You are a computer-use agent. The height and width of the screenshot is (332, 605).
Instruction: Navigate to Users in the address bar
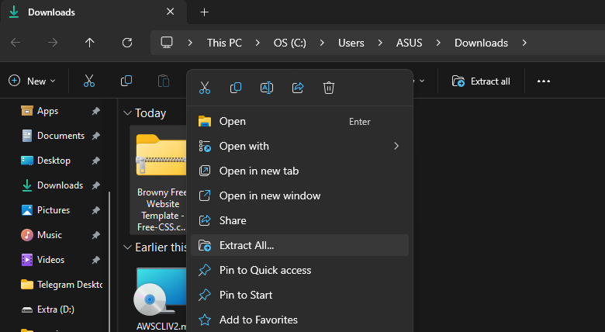coord(351,43)
